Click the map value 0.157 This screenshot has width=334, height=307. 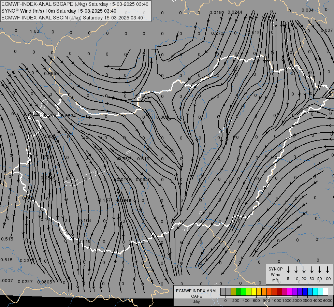(x=105, y=200)
